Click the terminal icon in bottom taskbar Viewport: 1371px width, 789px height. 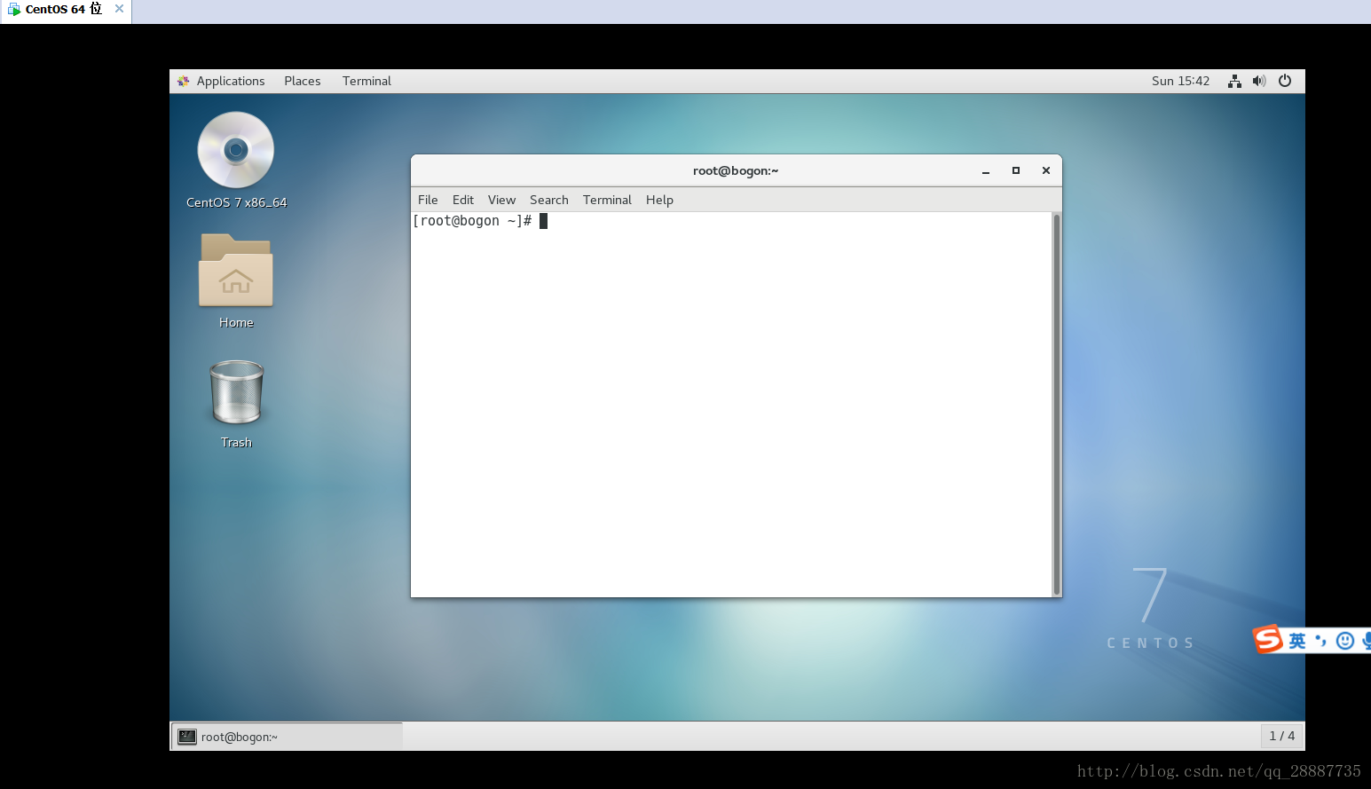187,737
